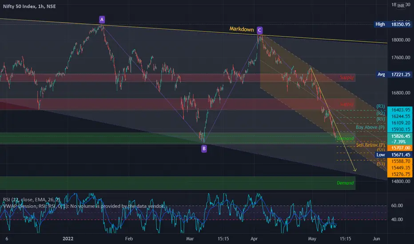414x244 pixels.
Task: Select the Supply label beside the Avg line
Action: (x=346, y=78)
